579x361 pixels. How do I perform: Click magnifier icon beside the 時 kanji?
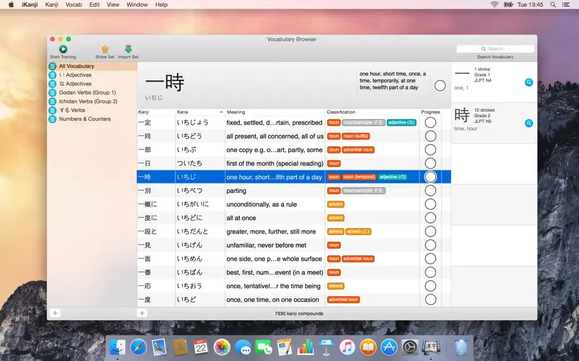point(529,123)
